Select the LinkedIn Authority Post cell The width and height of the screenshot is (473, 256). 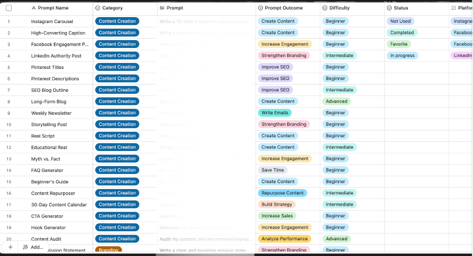coord(56,56)
